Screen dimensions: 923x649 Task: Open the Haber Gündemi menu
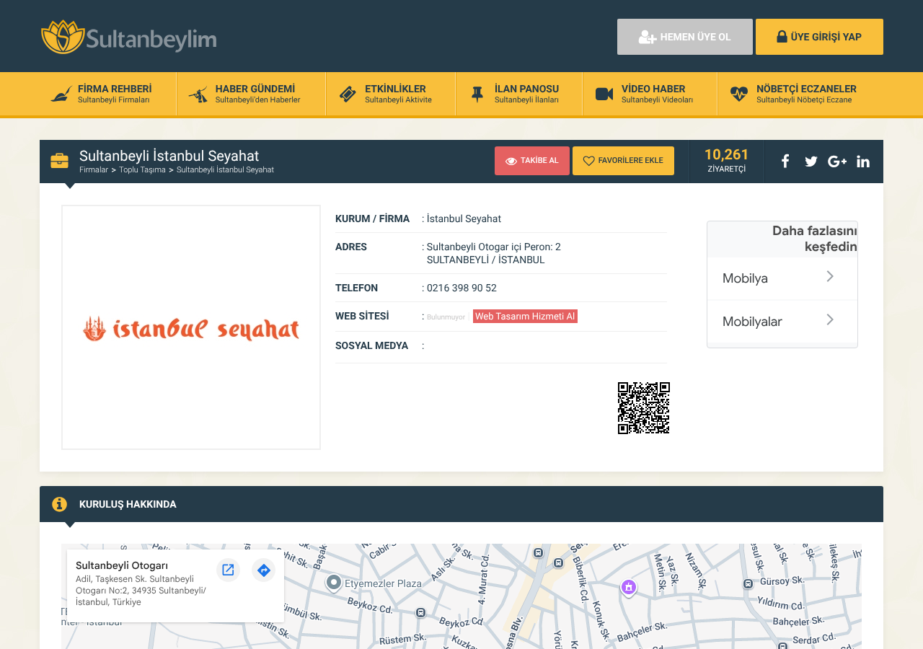coord(251,94)
